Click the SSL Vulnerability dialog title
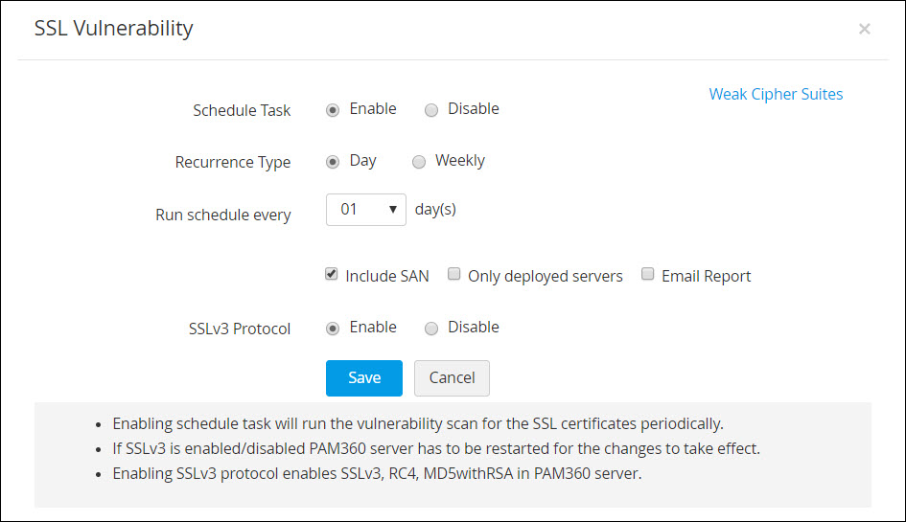Screen dimensions: 906x522 coord(113,29)
